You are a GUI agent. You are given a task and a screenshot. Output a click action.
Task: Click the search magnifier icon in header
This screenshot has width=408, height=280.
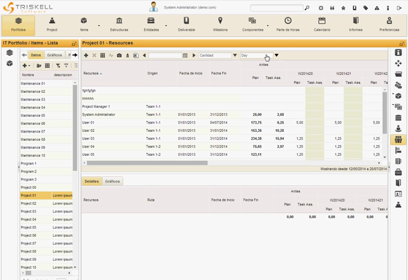307,8
